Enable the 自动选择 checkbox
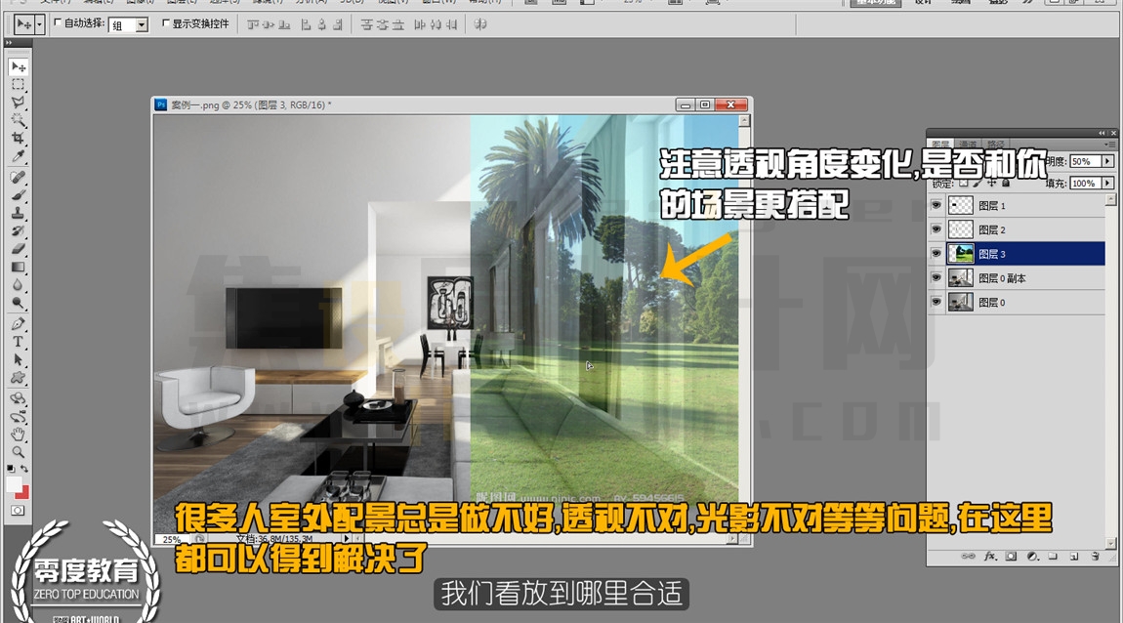This screenshot has height=623, width=1123. pyautogui.click(x=58, y=22)
